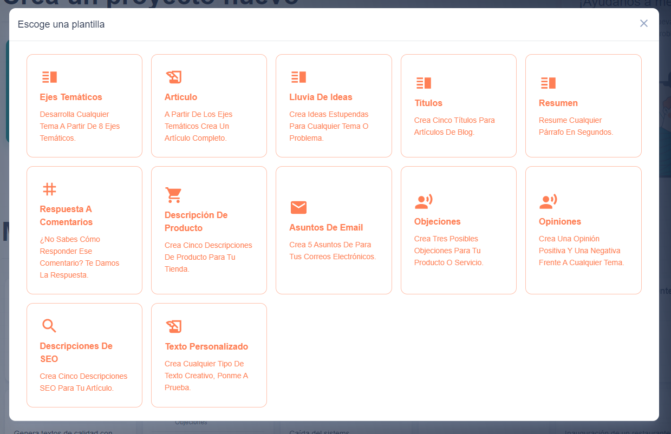
Task: Click the speaking person icon for Opiniones
Action: pos(548,201)
